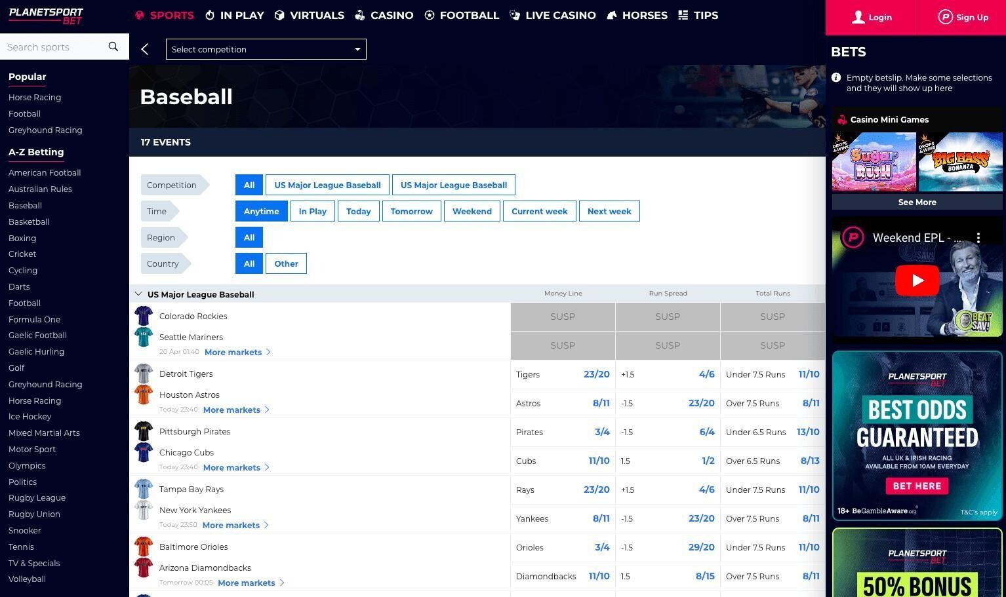1006x597 pixels.
Task: Open More markets for Rockies vs Mariners
Action: 237,352
